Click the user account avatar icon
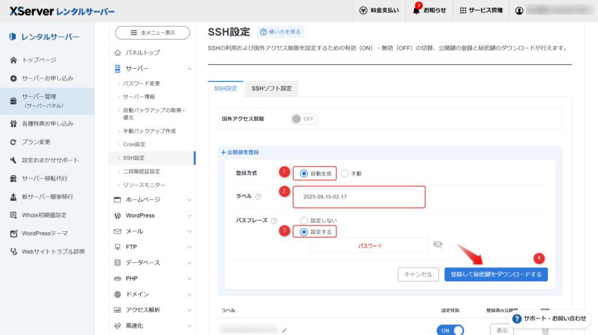 tap(519, 11)
